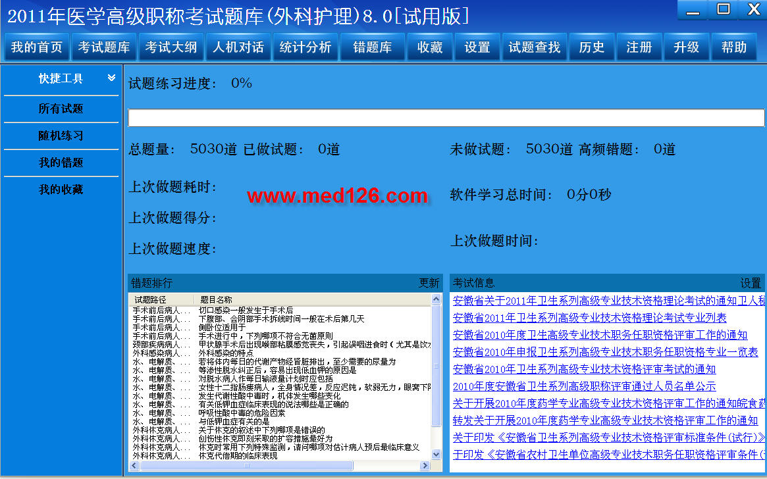The width and height of the screenshot is (767, 479).
Task: Select 所有试题 in the sidebar
Action: tap(61, 109)
